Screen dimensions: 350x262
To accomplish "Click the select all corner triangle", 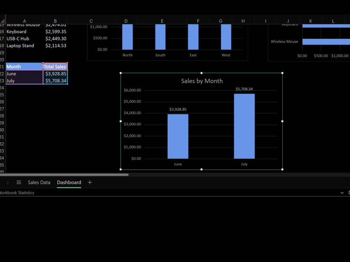I will tap(2, 21).
